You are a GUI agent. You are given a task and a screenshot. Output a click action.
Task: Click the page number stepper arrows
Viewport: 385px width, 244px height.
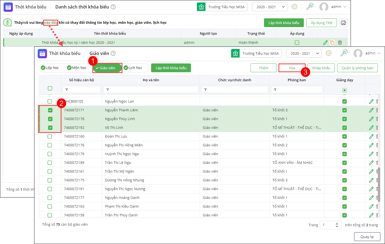(x=337, y=225)
